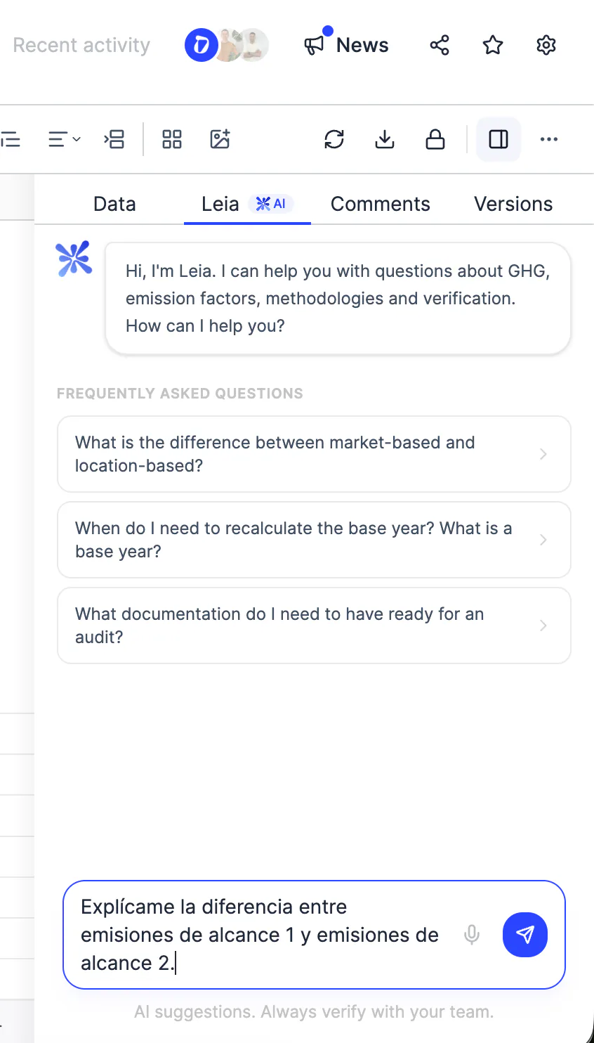Click the download icon in the toolbar
Image resolution: width=594 pixels, height=1043 pixels.
(385, 139)
